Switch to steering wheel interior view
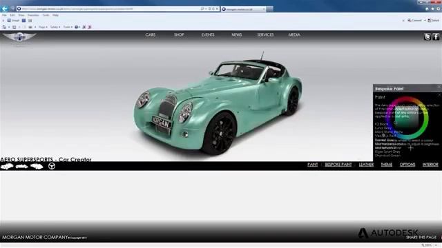The image size is (442, 248). click(52, 166)
